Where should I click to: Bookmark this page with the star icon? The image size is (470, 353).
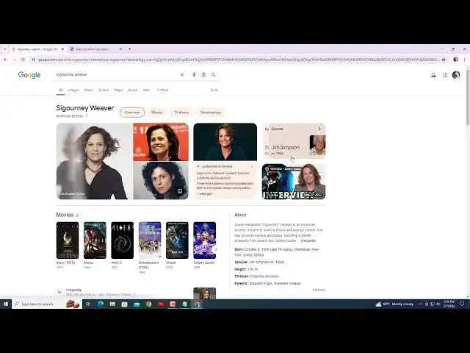tap(444, 60)
